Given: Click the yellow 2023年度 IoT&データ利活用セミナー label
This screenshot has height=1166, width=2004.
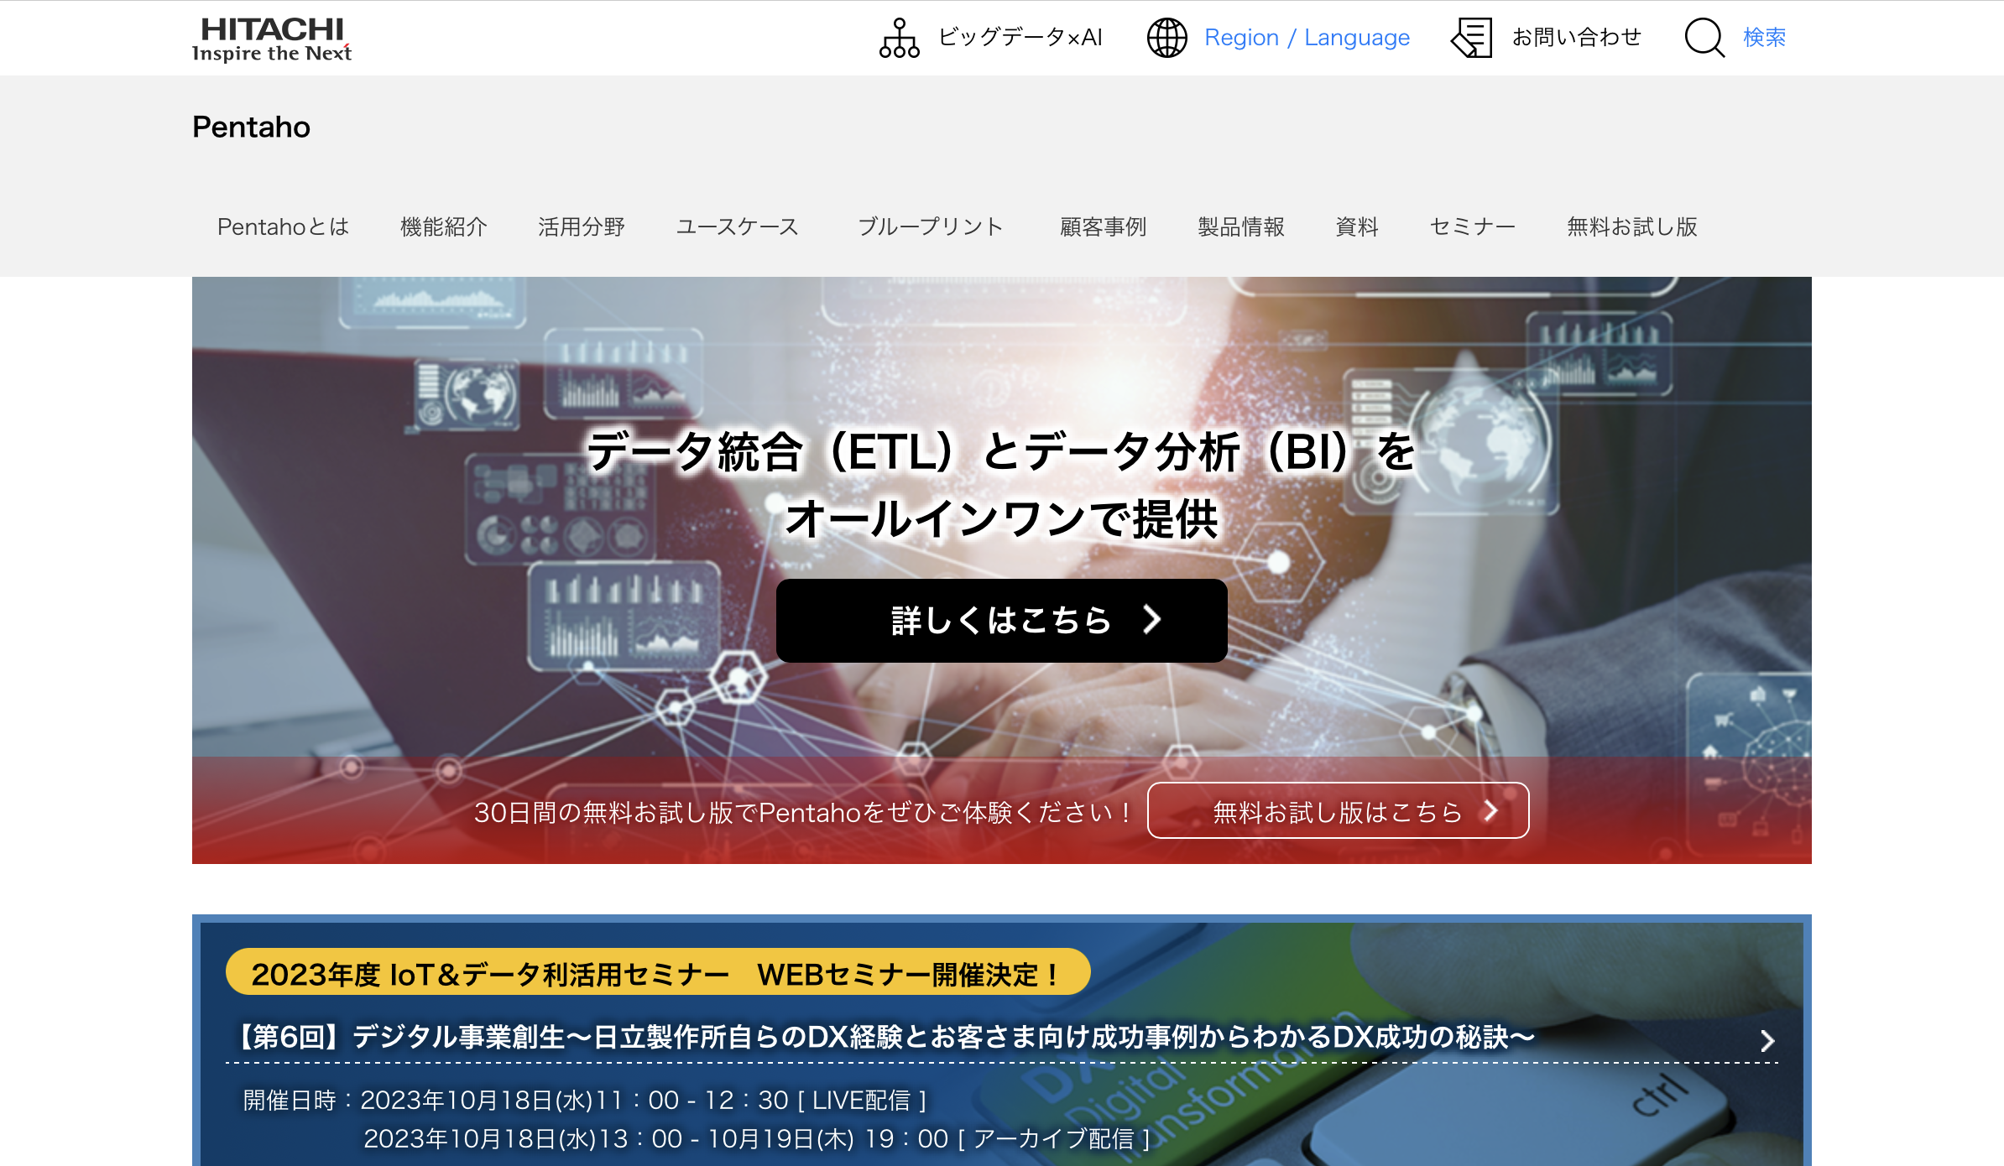Looking at the screenshot, I should (658, 972).
